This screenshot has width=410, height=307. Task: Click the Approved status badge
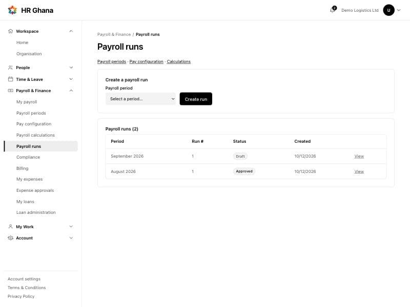[x=244, y=171]
